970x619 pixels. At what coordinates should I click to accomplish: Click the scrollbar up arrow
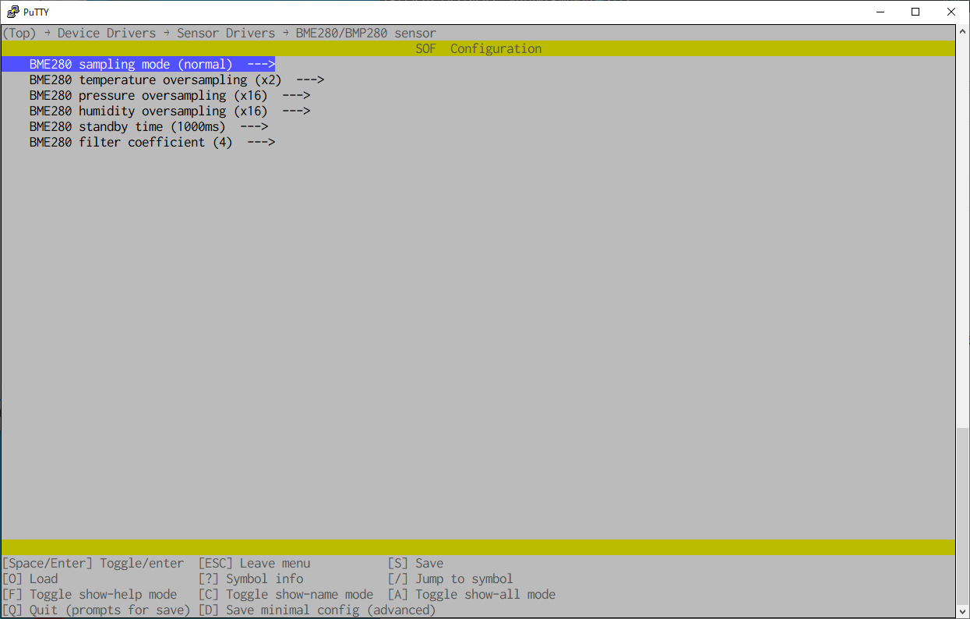point(963,32)
